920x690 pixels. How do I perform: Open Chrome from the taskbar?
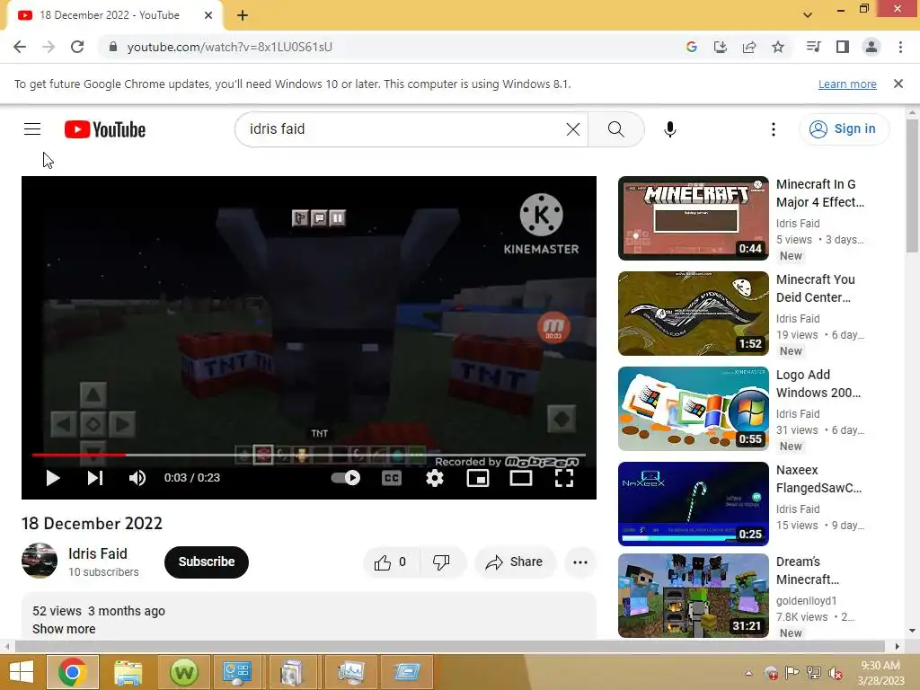pyautogui.click(x=72, y=672)
